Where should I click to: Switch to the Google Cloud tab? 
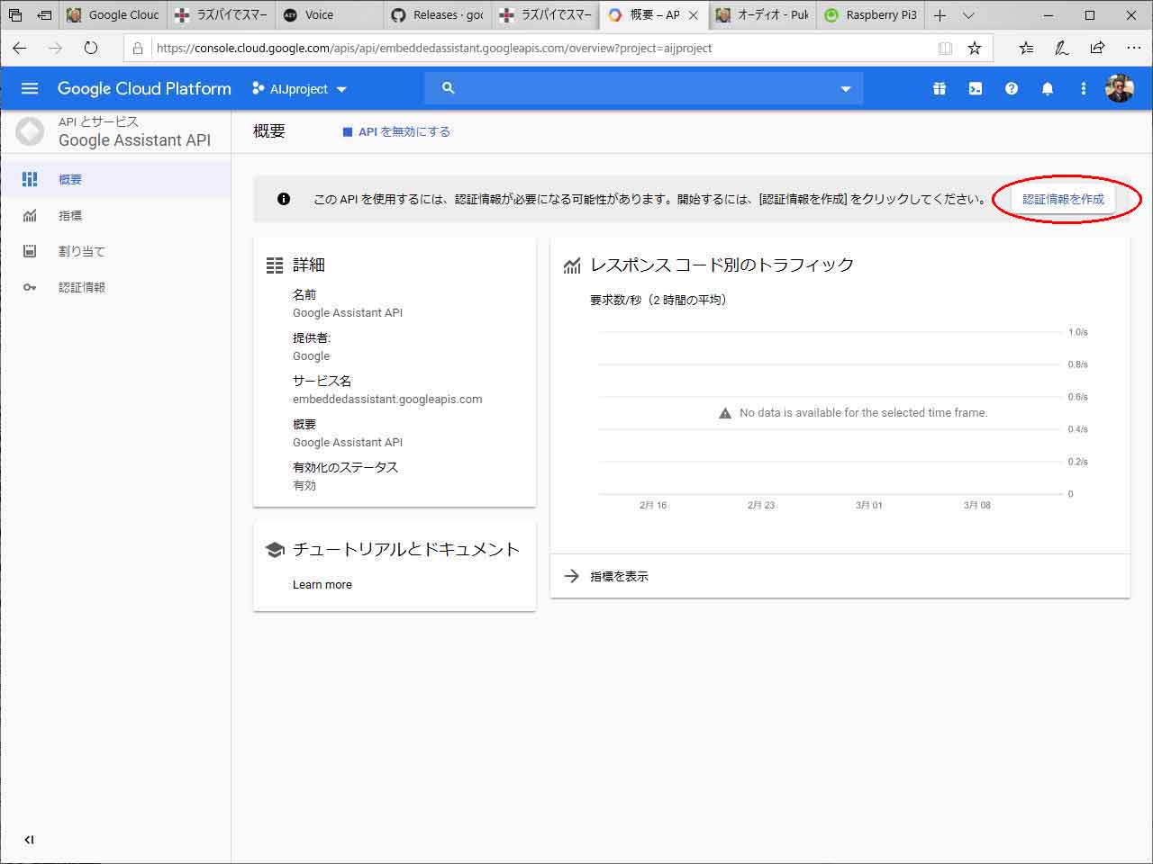click(113, 15)
